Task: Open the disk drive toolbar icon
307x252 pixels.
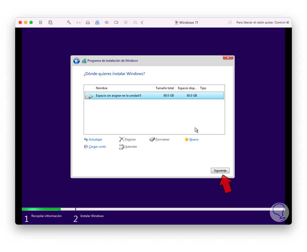Action: pyautogui.click(x=88, y=23)
